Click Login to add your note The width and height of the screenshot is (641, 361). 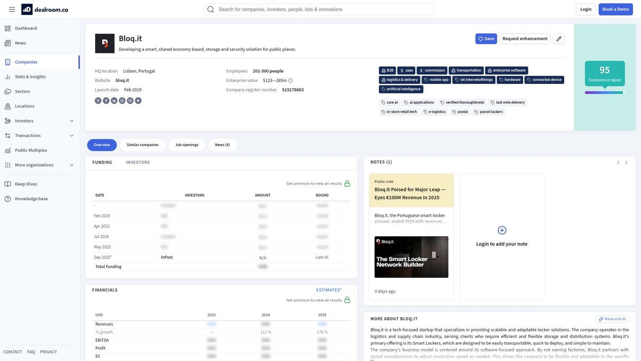click(x=502, y=244)
